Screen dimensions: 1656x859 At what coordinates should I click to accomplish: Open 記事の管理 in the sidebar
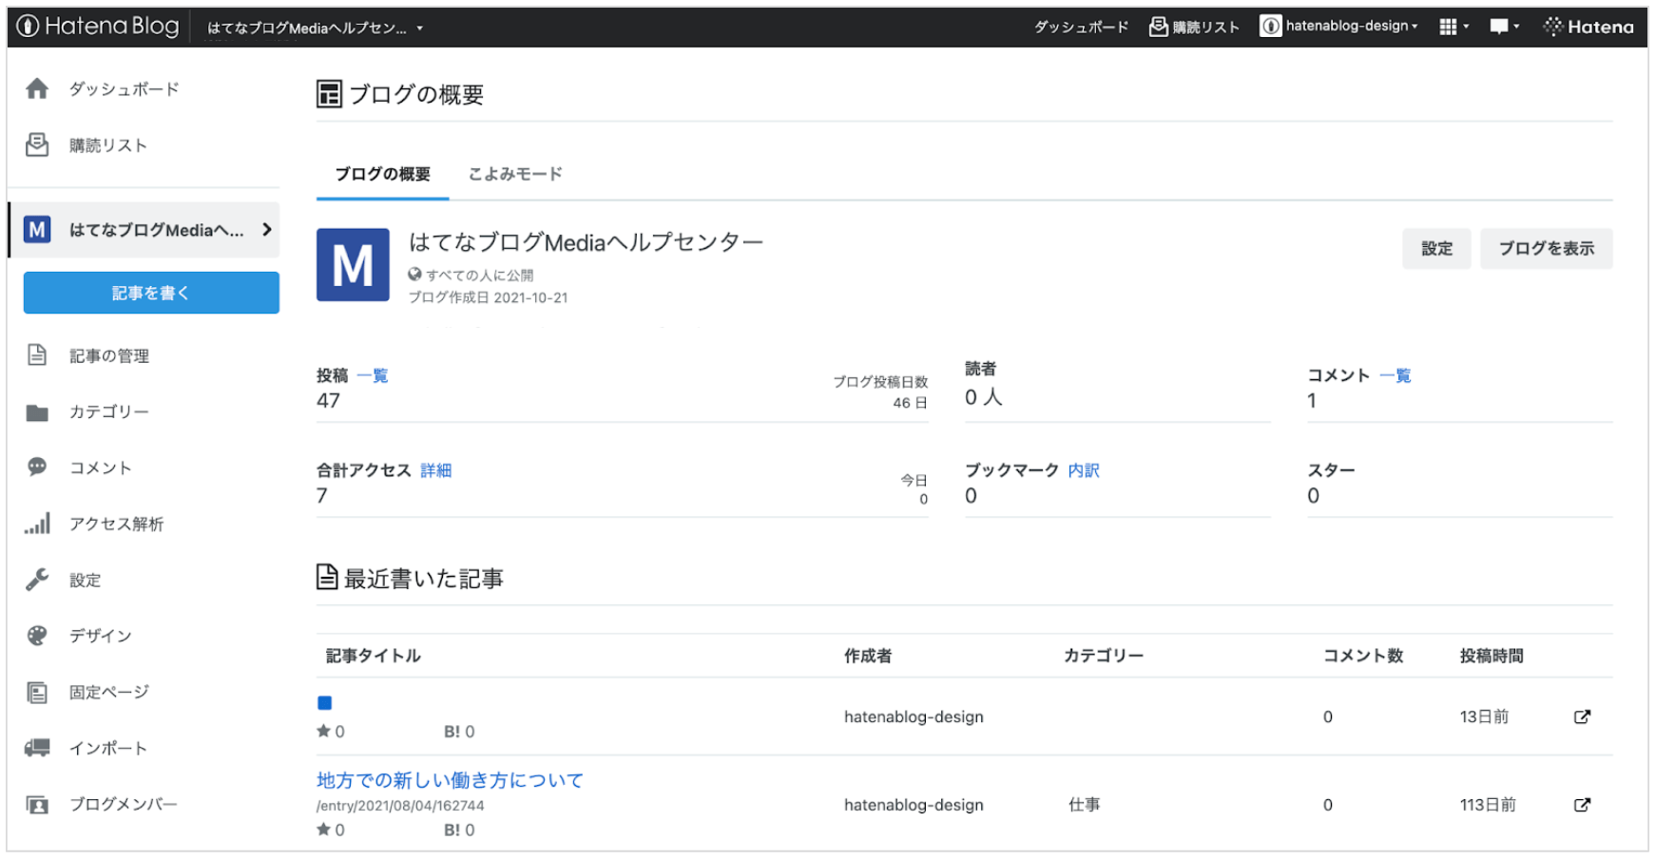pos(108,356)
